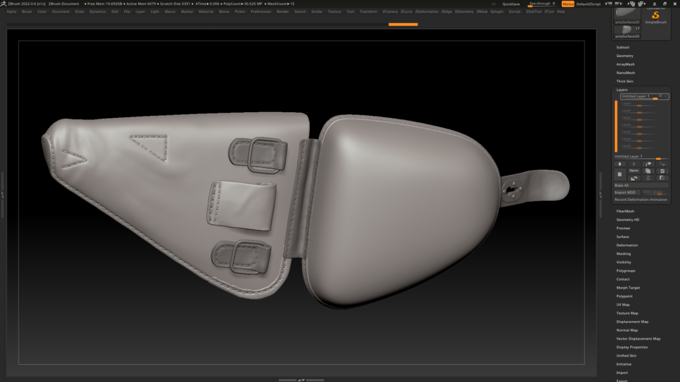Duplicate the selected layer
680x382 pixels.
pos(648,171)
